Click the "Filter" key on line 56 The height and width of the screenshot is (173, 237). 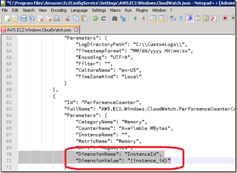point(87,64)
